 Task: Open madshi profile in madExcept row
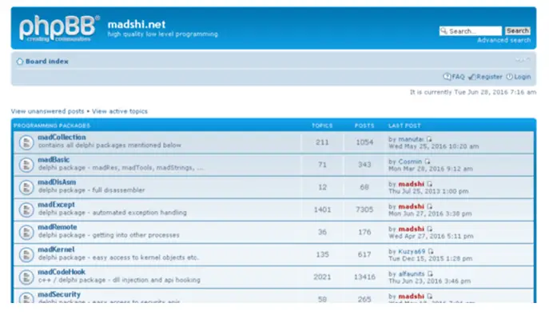[411, 206]
